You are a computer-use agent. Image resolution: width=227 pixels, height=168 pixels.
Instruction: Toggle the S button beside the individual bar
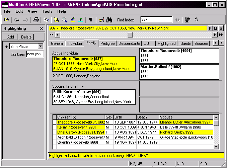pyautogui.click(x=221, y=28)
